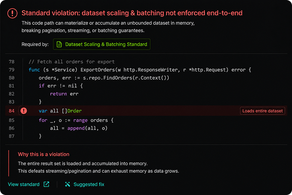Click line number 79

coord(11,70)
